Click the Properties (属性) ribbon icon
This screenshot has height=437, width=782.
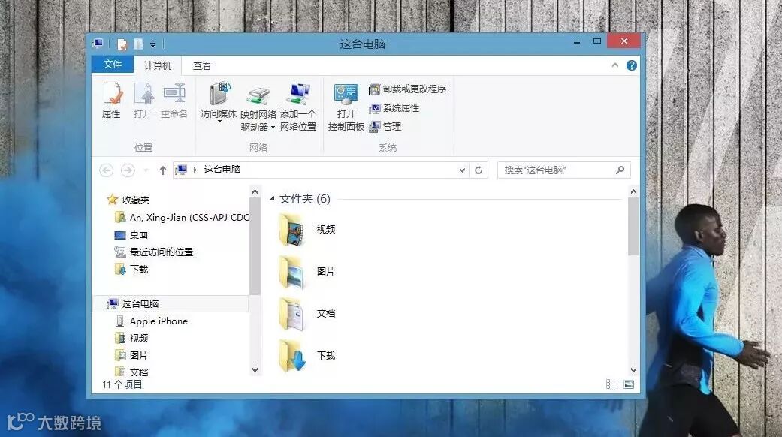pos(112,101)
